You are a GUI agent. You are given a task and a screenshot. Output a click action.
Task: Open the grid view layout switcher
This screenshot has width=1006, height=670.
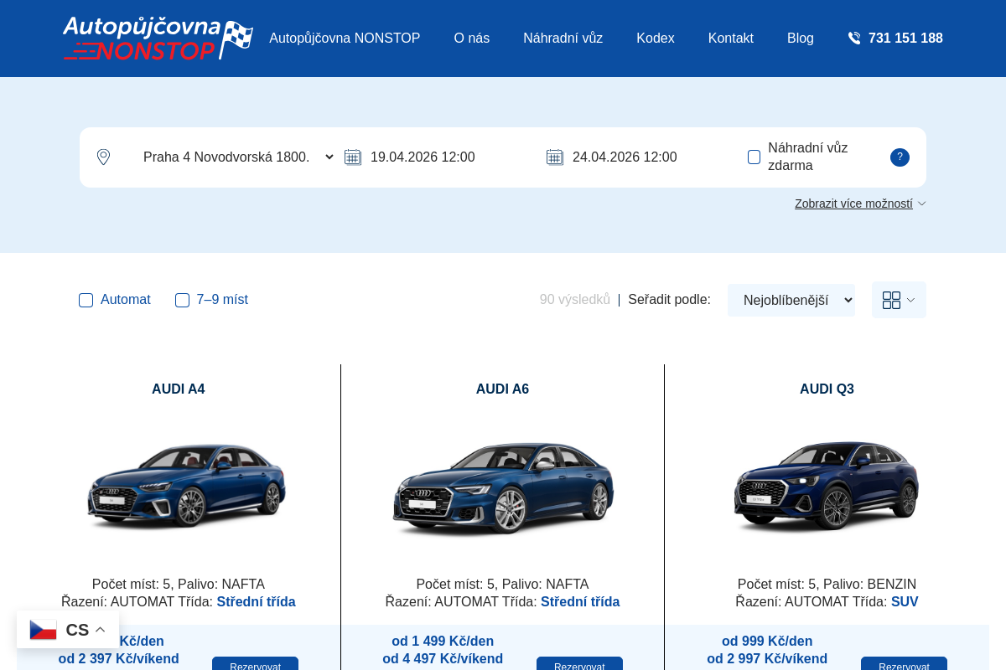(899, 300)
